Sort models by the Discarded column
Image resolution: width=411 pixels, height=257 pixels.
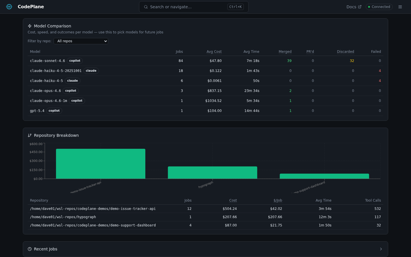[345, 51]
